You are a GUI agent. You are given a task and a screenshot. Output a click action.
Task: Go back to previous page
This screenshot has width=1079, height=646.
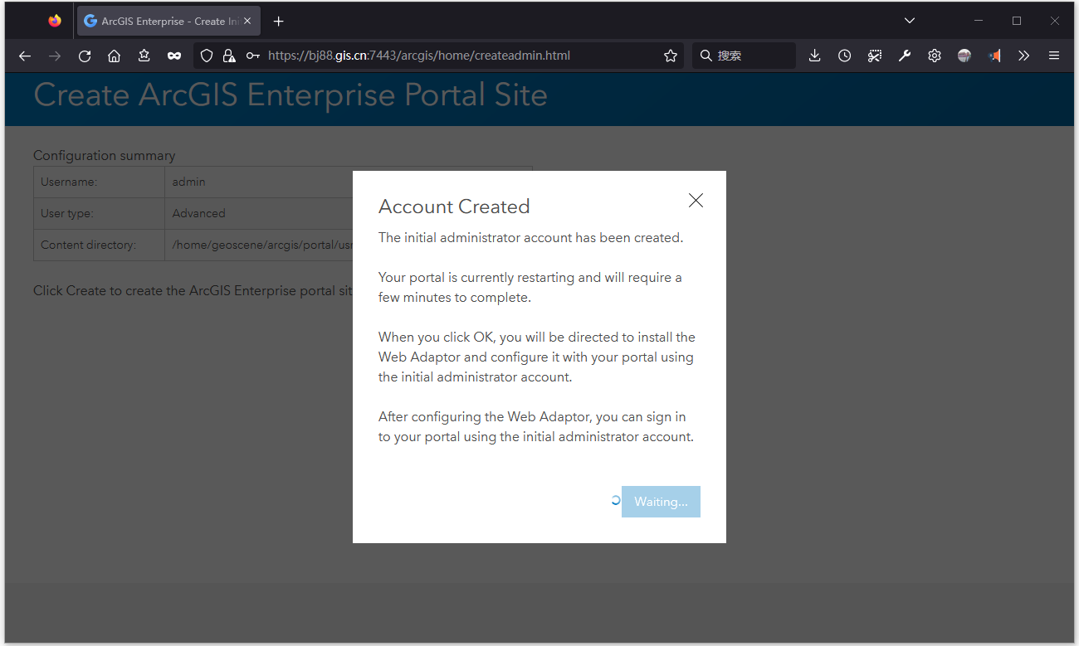tap(25, 56)
